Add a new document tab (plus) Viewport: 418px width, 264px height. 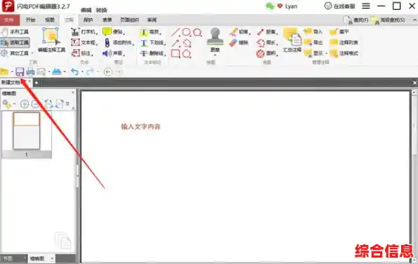(x=37, y=82)
